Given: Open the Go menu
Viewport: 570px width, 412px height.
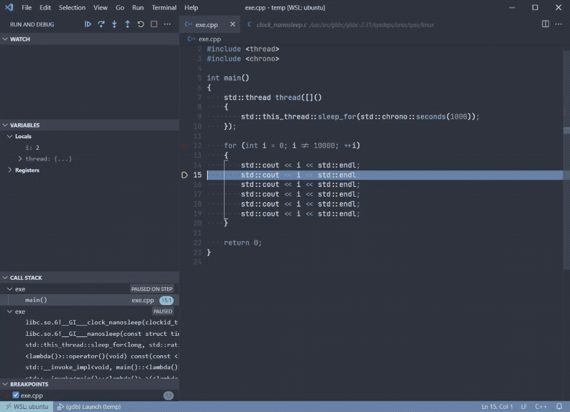Looking at the screenshot, I should pyautogui.click(x=120, y=7).
